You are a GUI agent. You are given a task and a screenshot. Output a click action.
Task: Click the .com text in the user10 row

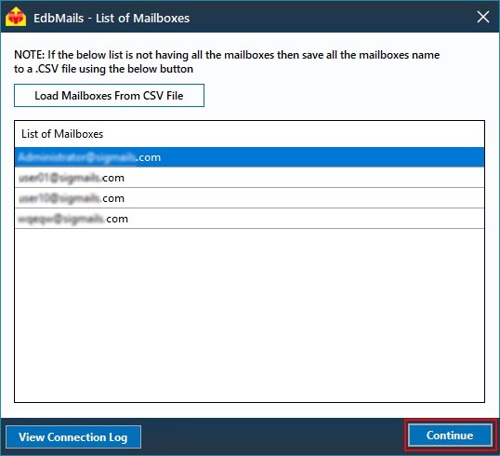(113, 198)
